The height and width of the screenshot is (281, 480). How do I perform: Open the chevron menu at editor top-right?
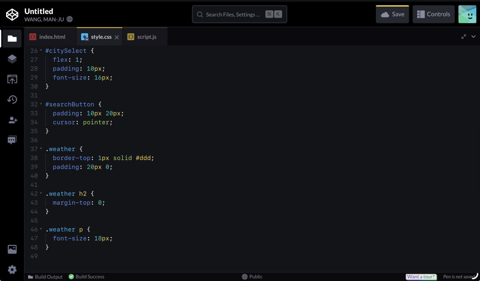coord(473,36)
